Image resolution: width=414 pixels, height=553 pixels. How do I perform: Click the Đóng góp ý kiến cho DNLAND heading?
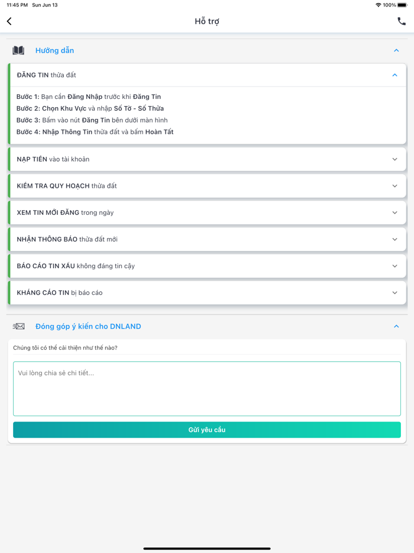click(x=88, y=326)
